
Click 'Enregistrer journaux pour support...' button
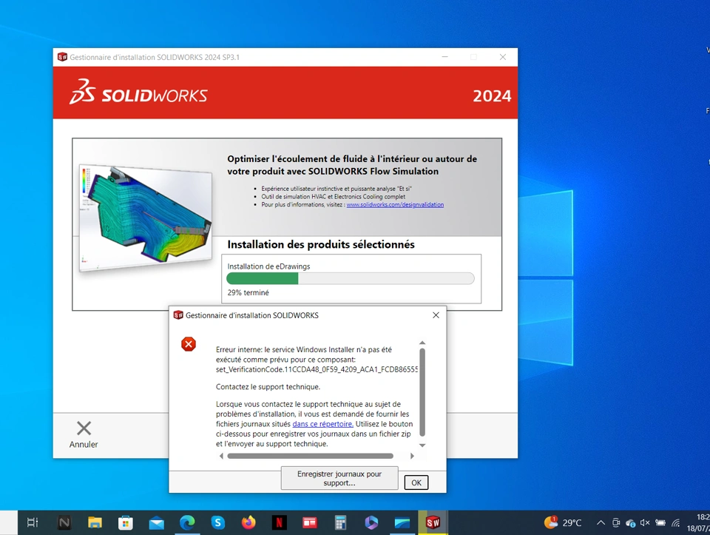click(339, 478)
